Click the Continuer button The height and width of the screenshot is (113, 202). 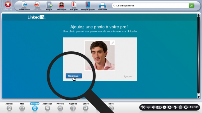point(74,76)
